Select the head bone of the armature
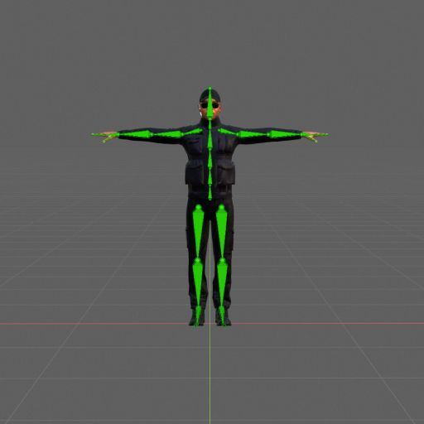This screenshot has width=424, height=424. click(210, 103)
